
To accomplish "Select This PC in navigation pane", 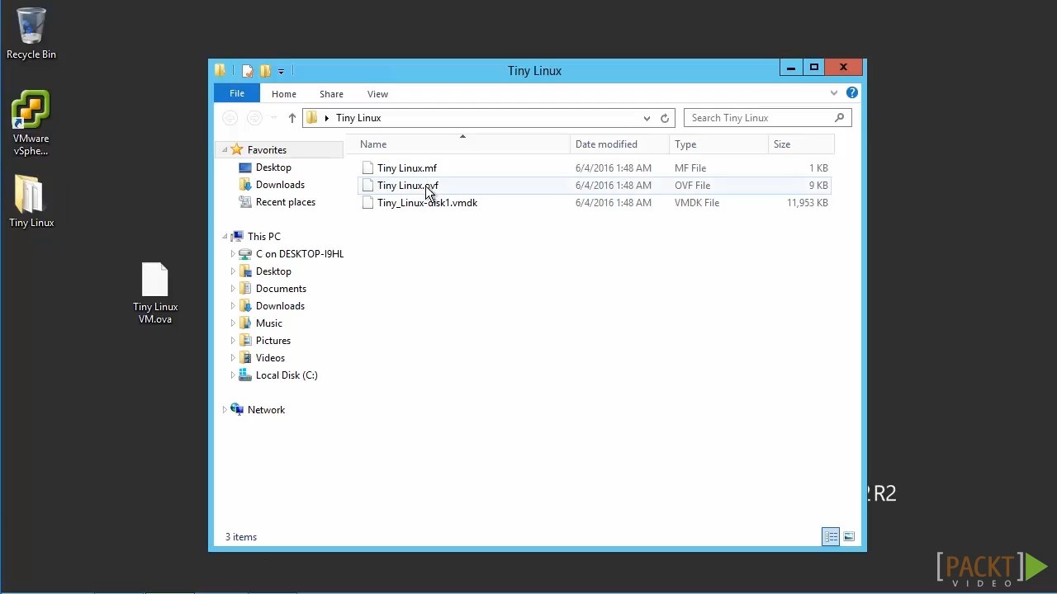I will pos(263,237).
